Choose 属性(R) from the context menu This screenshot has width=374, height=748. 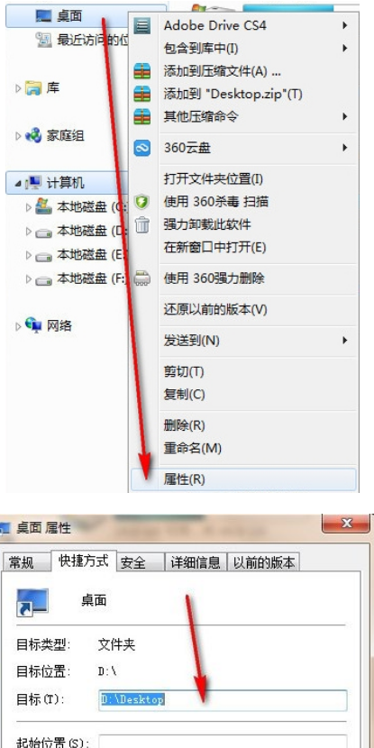pyautogui.click(x=243, y=479)
